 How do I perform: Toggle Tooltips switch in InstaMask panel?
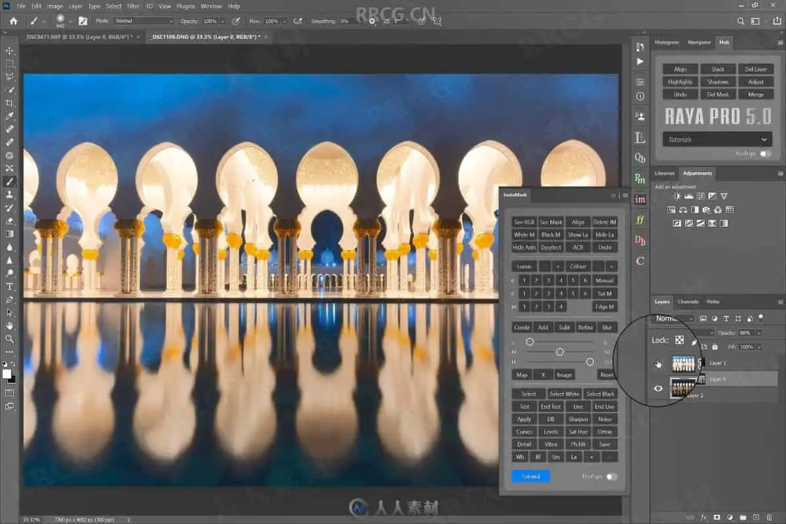coord(611,476)
